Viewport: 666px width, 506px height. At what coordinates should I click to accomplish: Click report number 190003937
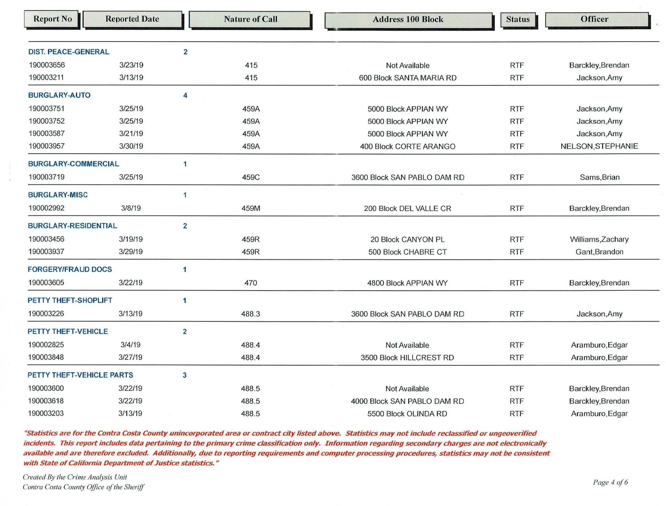[46, 252]
